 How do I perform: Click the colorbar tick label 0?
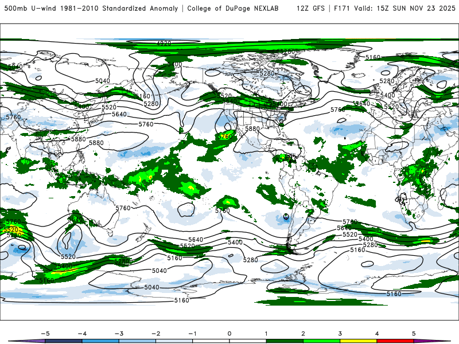pyautogui.click(x=229, y=334)
